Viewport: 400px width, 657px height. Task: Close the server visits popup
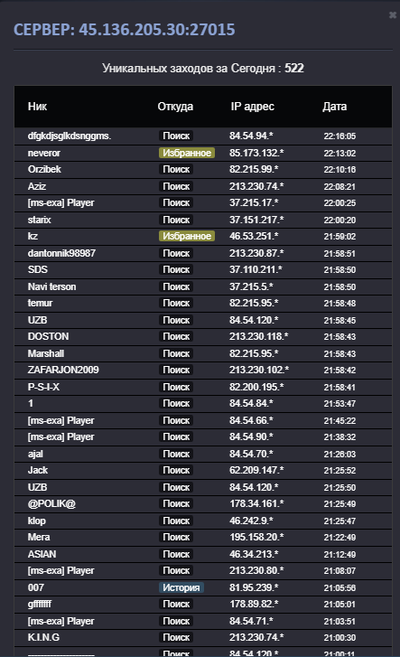click(393, 15)
